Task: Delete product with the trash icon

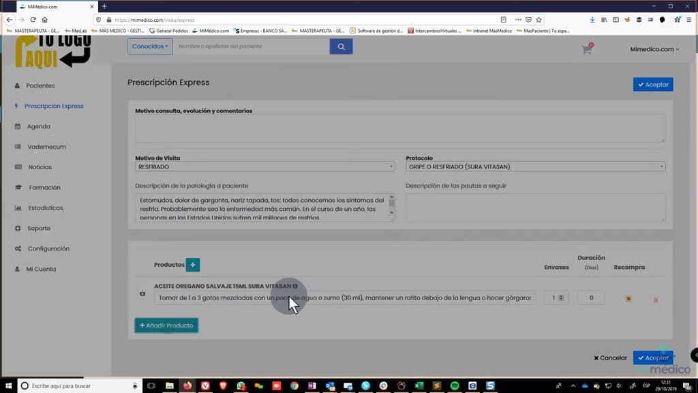Action: click(656, 300)
